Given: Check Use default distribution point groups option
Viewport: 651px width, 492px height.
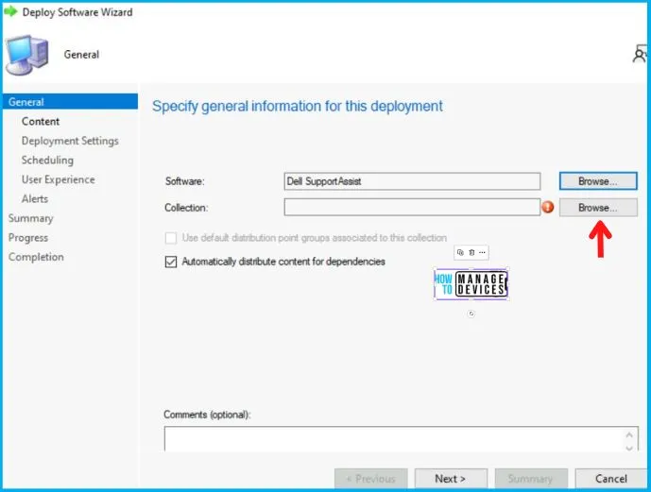Looking at the screenshot, I should (171, 238).
